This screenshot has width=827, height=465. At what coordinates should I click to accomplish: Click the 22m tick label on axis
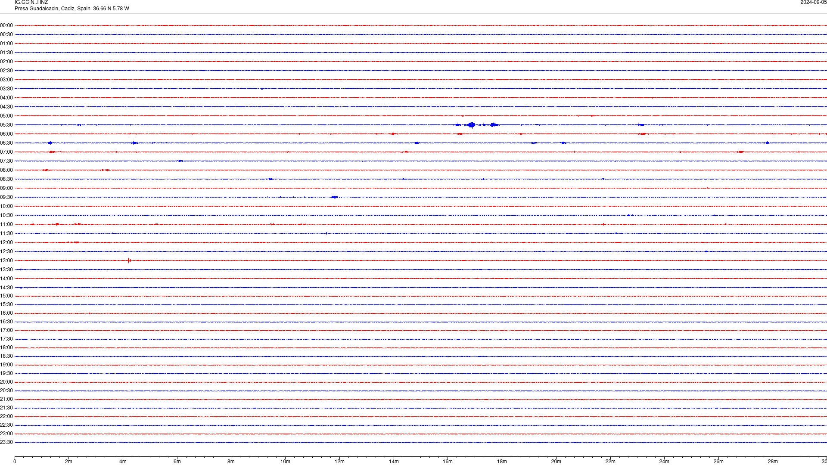(610, 462)
